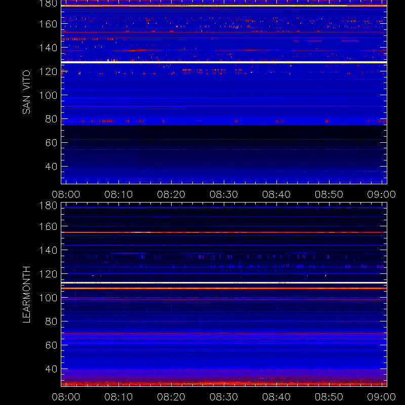Click the SAN VITO vertical axis label
The image size is (405, 405).
26,92
